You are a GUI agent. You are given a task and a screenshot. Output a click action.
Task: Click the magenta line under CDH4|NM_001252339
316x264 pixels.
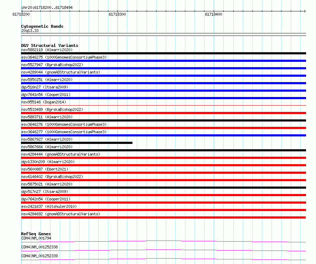[163, 259]
